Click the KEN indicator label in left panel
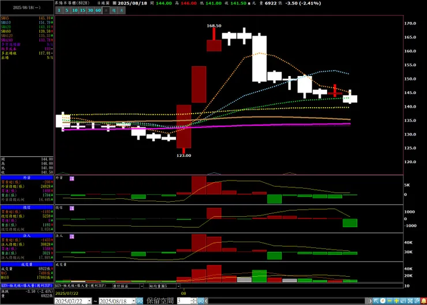 click(27, 285)
